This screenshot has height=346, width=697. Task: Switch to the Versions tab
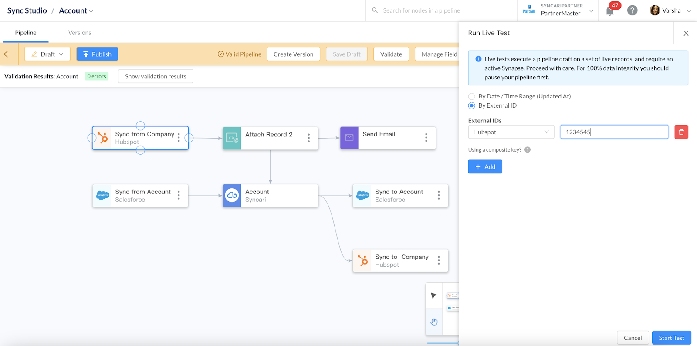pyautogui.click(x=80, y=33)
